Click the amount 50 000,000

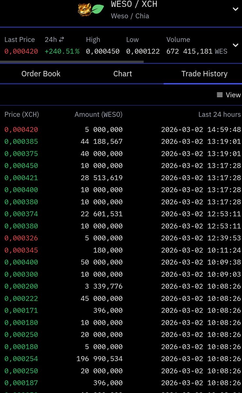coord(101,262)
